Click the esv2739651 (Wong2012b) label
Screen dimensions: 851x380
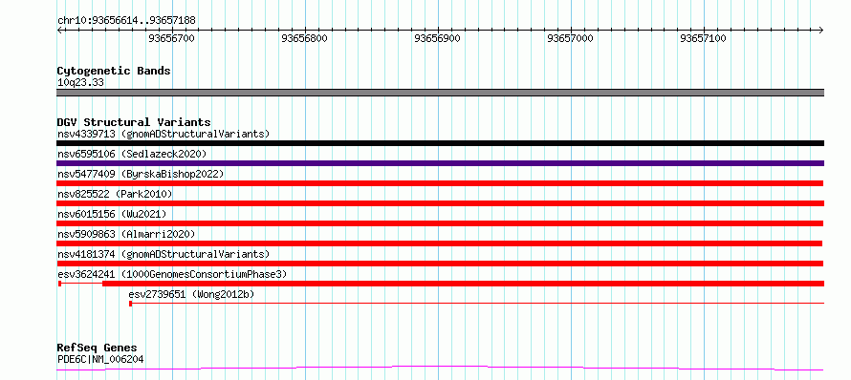click(x=191, y=294)
